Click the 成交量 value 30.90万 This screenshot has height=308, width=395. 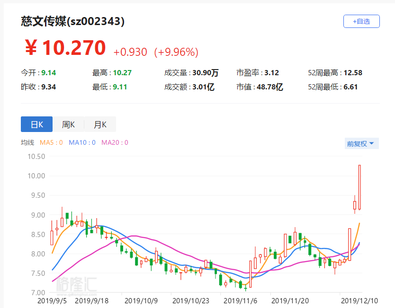(x=205, y=73)
